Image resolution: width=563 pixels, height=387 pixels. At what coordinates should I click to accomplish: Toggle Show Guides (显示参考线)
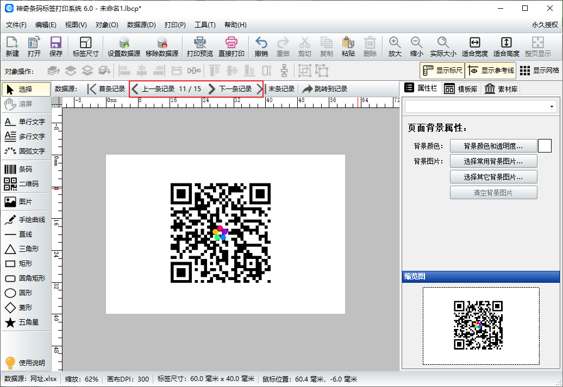[491, 71]
